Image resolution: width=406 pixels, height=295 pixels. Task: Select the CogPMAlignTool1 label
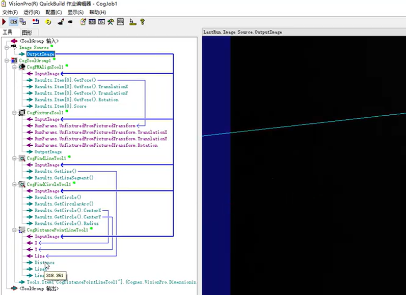[45, 67]
